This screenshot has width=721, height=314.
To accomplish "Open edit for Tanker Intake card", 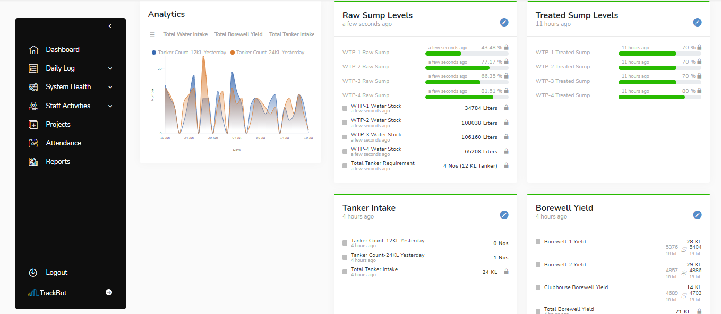I will [x=504, y=215].
